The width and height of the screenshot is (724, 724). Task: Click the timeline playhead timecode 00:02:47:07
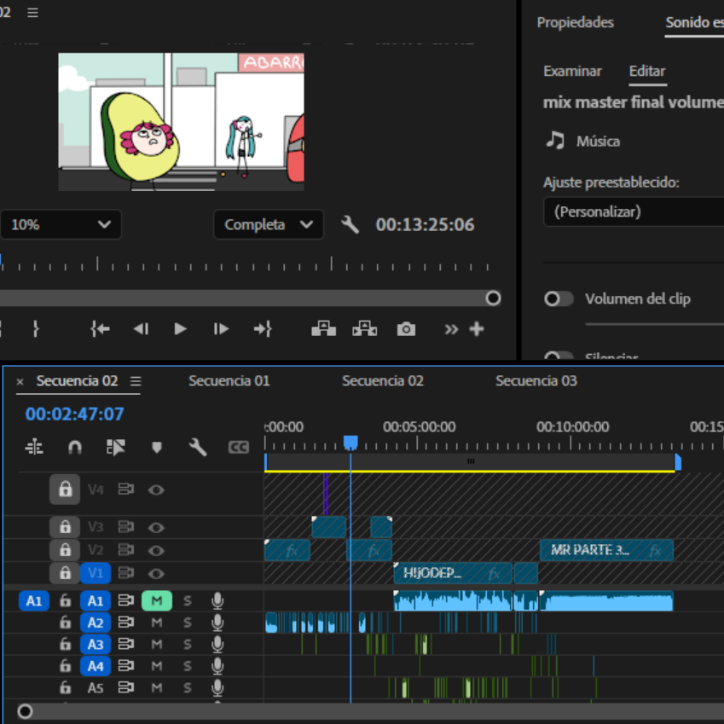(74, 414)
